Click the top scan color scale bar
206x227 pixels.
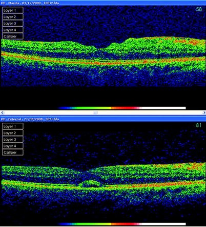[121, 108]
